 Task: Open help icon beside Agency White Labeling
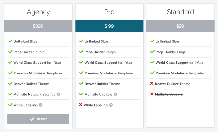(41, 105)
